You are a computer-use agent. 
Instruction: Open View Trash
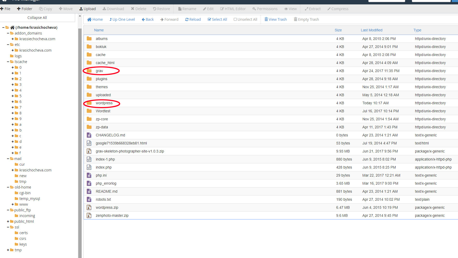tap(276, 19)
